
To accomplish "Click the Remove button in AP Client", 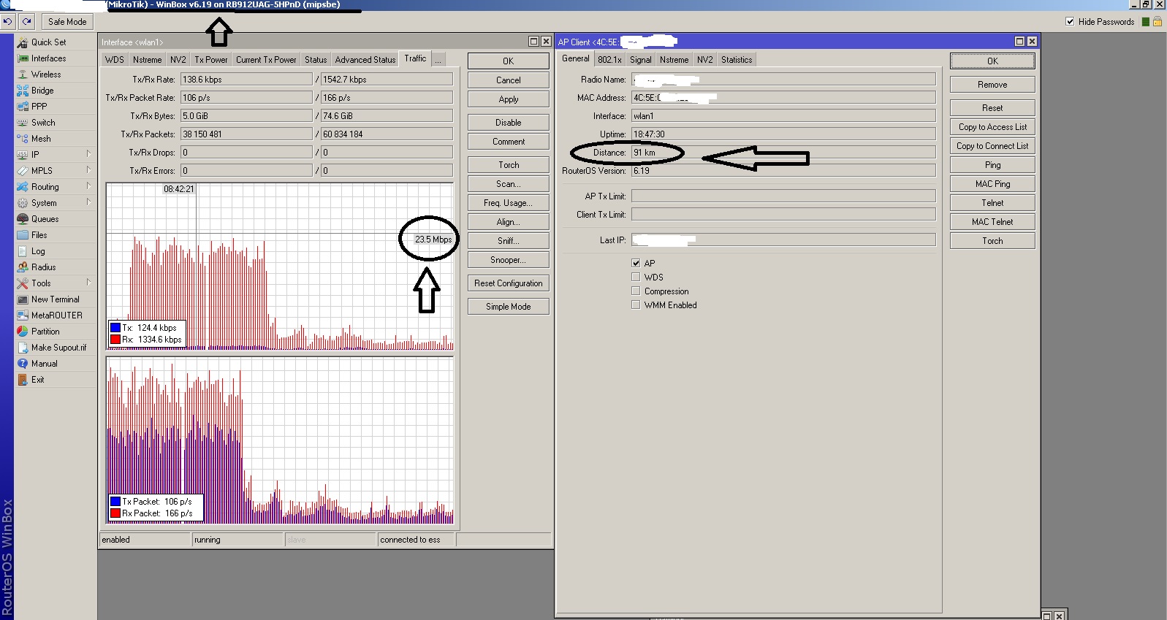I will coord(992,85).
